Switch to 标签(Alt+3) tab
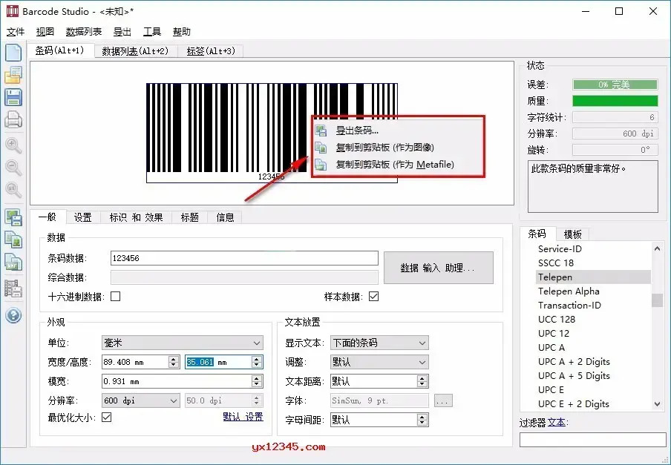This screenshot has width=671, height=465. [211, 51]
